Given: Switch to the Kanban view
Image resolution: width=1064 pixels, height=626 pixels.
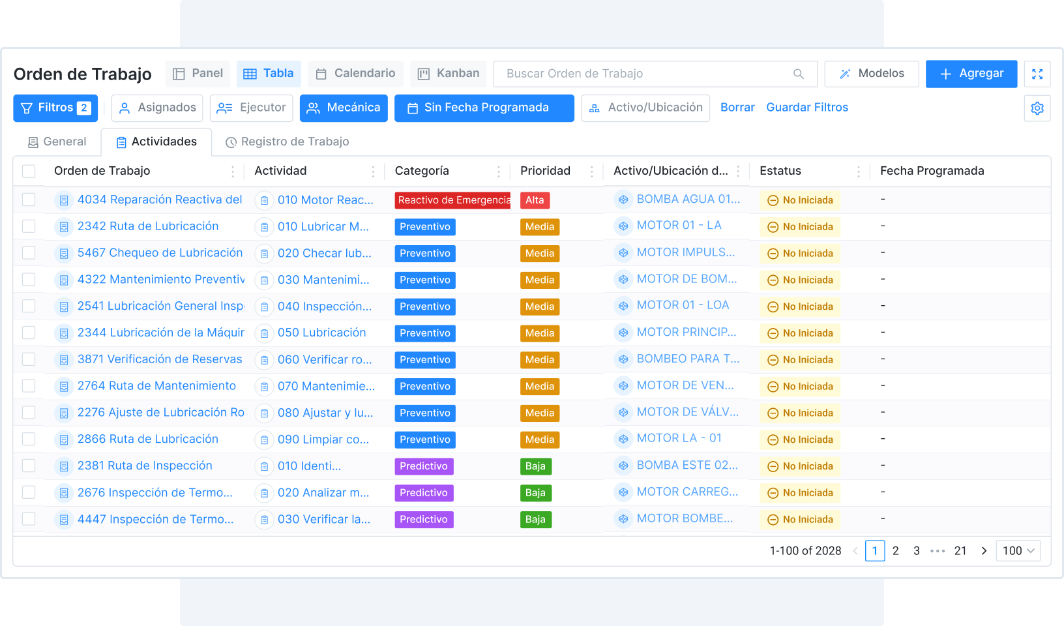Looking at the screenshot, I should [x=449, y=74].
